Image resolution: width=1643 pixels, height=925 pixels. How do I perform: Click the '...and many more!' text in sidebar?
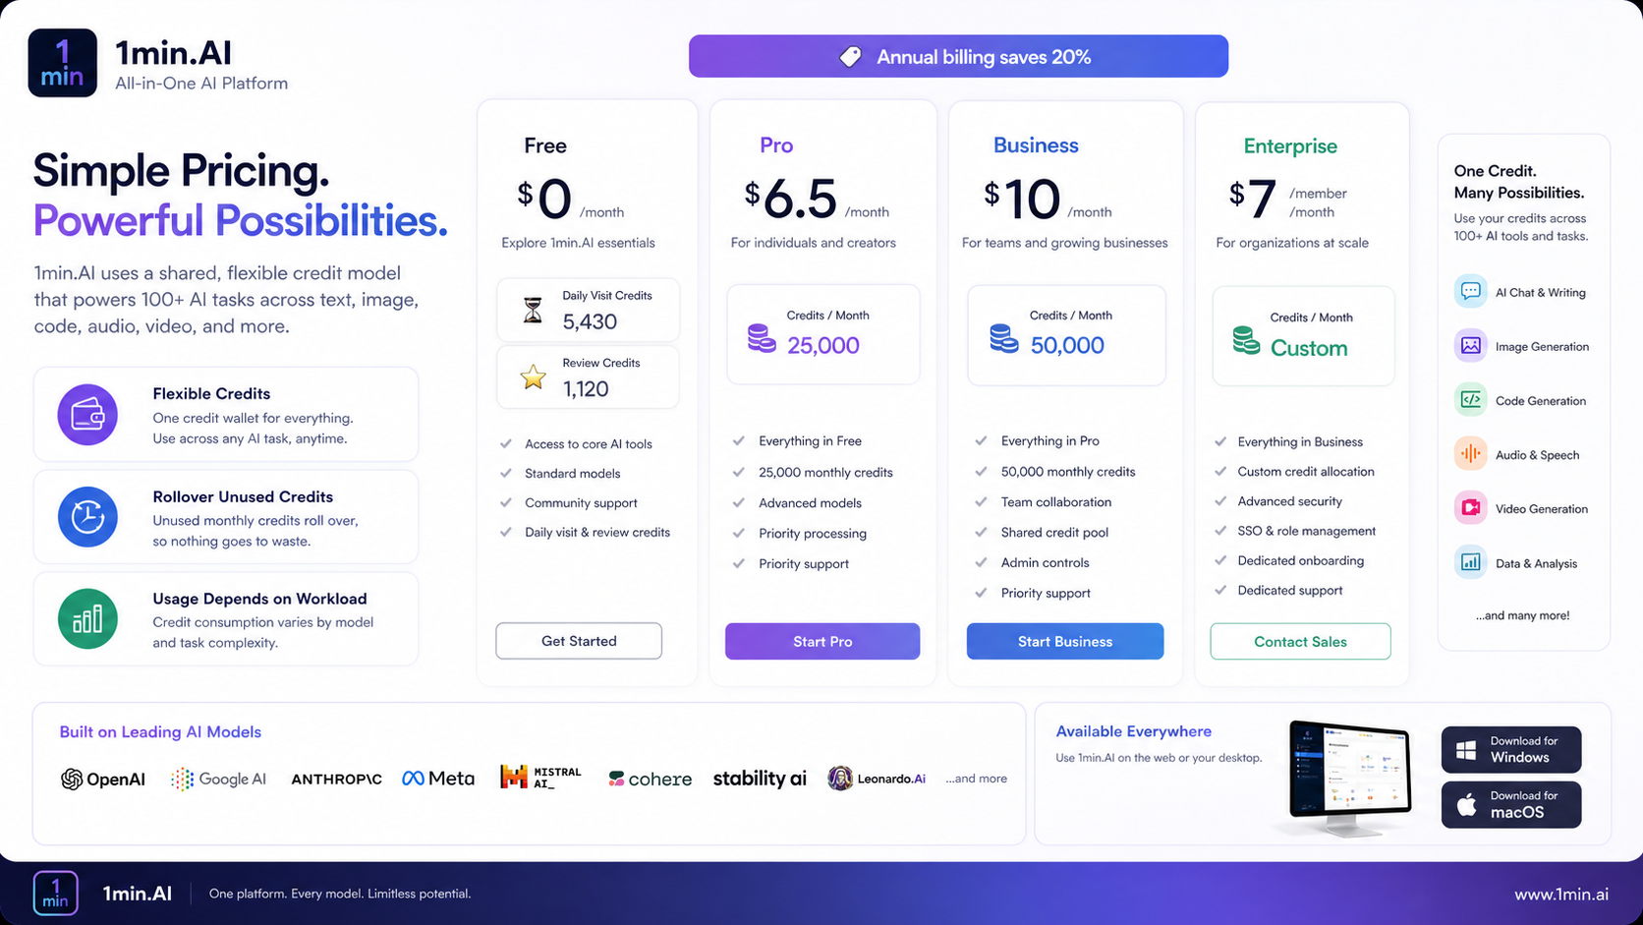1522,615
